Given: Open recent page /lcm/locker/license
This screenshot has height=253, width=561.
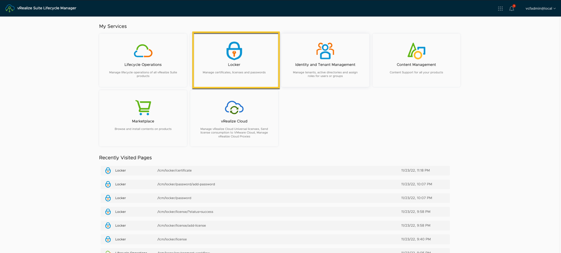Looking at the screenshot, I should (x=172, y=239).
